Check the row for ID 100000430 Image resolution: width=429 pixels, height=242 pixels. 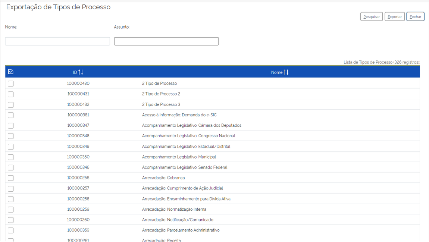tap(11, 84)
